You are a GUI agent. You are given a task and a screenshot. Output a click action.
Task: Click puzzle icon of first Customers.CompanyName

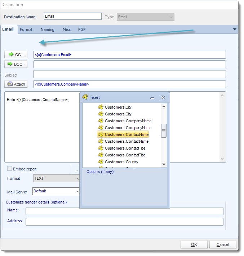[101, 121]
